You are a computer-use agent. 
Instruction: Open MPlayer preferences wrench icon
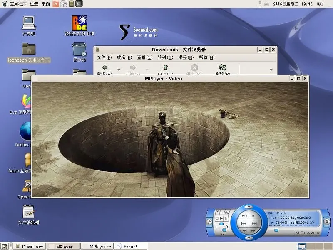click(209, 222)
